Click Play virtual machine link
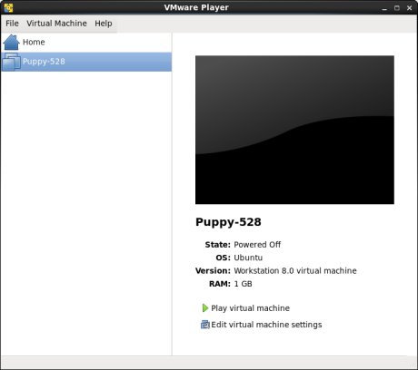This screenshot has width=418, height=370. pyautogui.click(x=250, y=308)
